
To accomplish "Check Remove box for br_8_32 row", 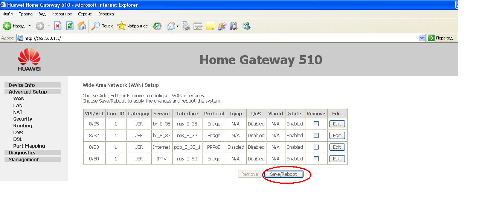I will tap(316, 135).
